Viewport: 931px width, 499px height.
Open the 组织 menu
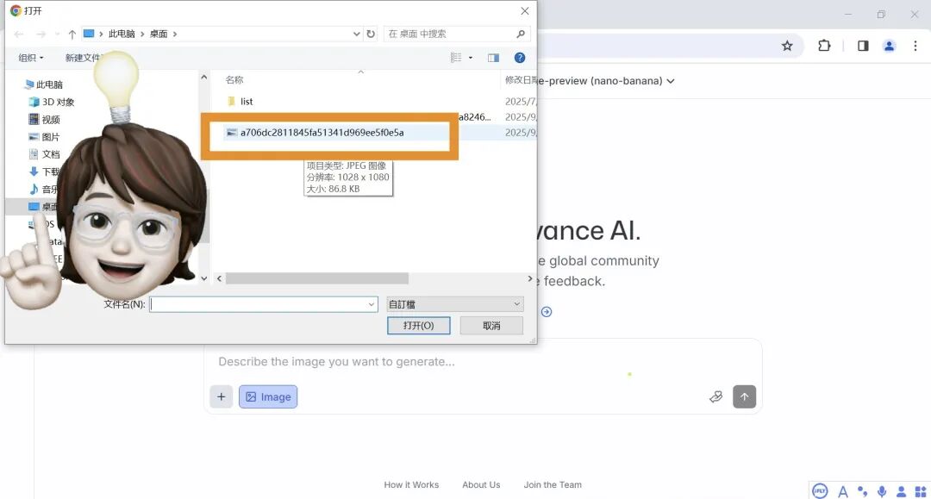pyautogui.click(x=30, y=58)
